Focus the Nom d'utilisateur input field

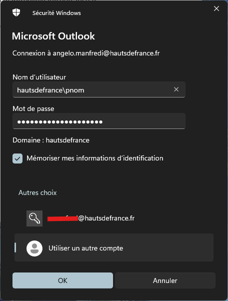99,89
